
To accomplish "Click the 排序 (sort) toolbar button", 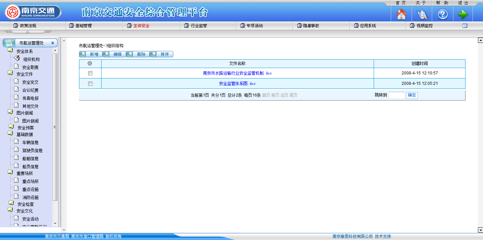I will (x=161, y=54).
